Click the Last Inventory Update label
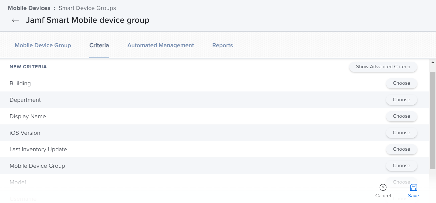Image resolution: width=436 pixels, height=203 pixels. [38, 150]
